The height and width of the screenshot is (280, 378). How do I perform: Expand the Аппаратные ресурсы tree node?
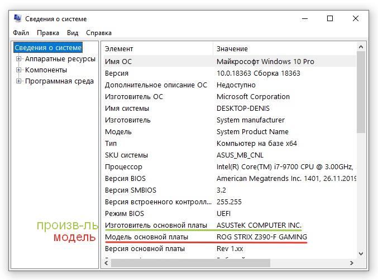[18, 58]
